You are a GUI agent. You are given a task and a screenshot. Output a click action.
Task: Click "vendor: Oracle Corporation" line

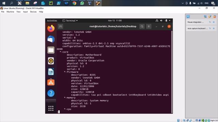85,61
